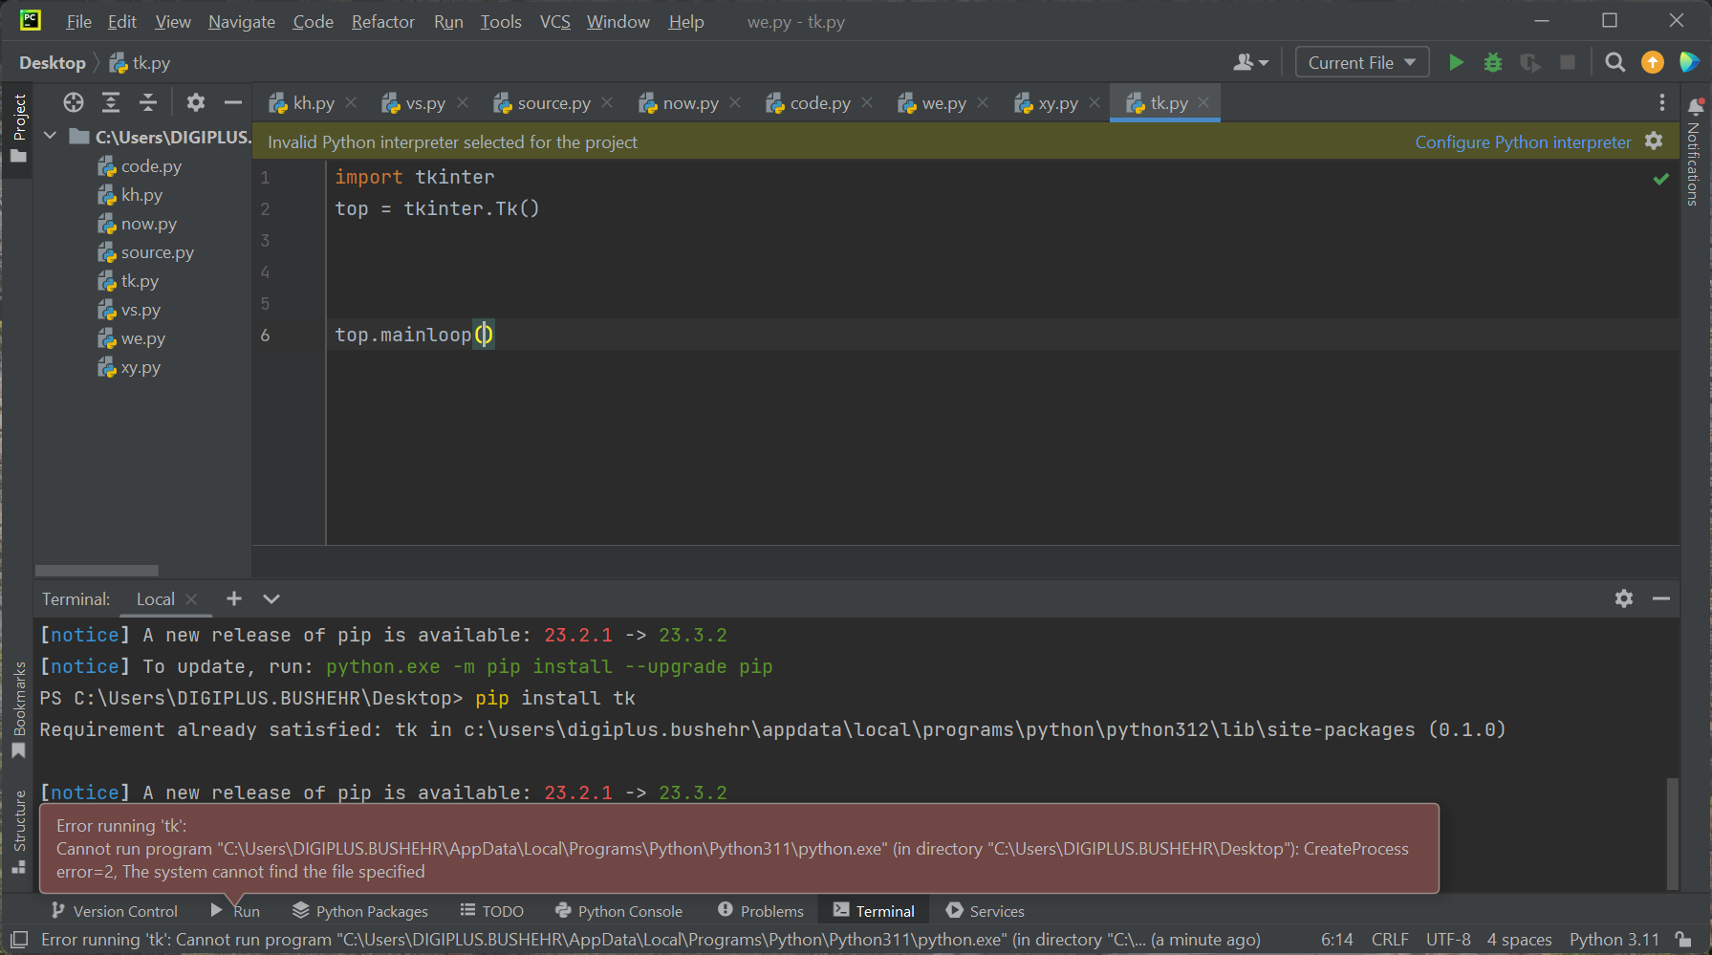Open terminal settings gear icon
Screen dimensions: 1712x955
tap(1623, 599)
